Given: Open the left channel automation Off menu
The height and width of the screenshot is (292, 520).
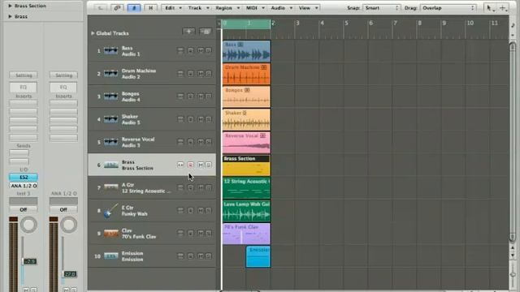Looking at the screenshot, I should (x=24, y=209).
